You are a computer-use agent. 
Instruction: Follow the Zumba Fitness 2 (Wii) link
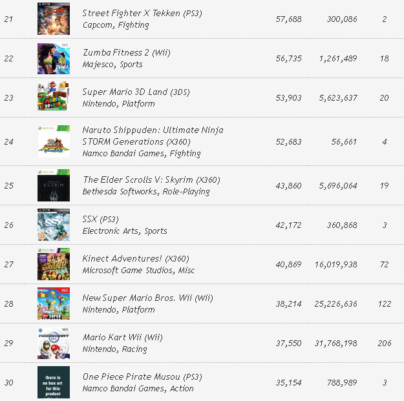127,53
